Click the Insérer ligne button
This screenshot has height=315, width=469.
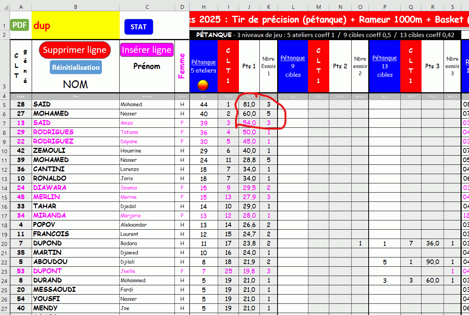147,50
